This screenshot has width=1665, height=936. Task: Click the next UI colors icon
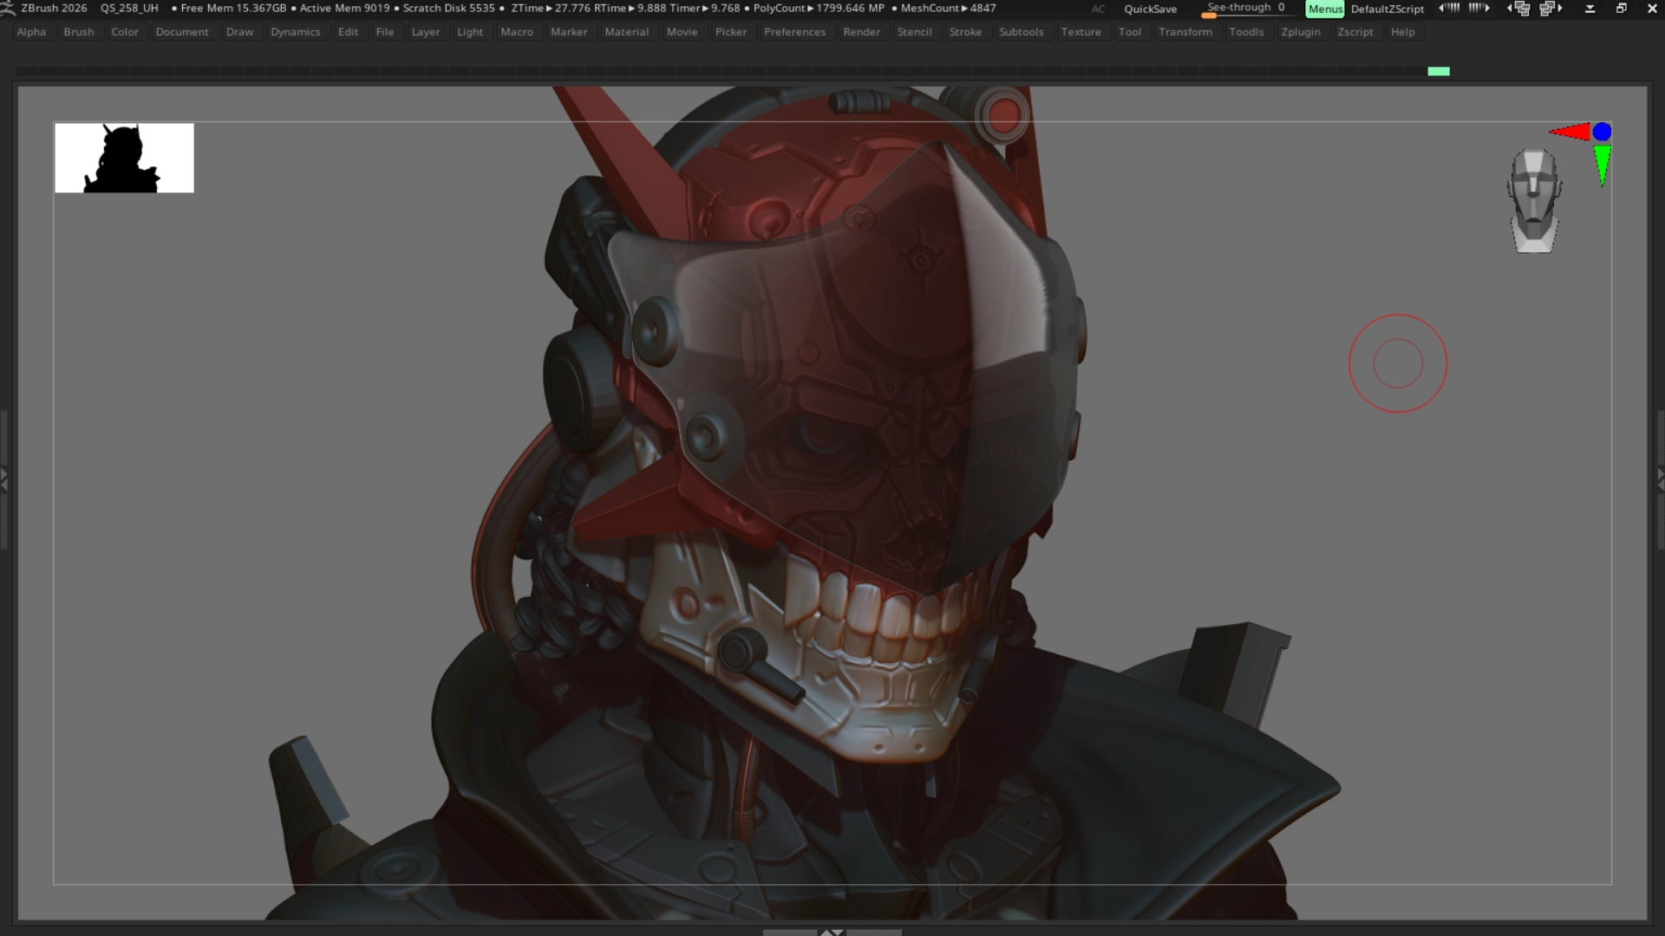(x=1479, y=8)
